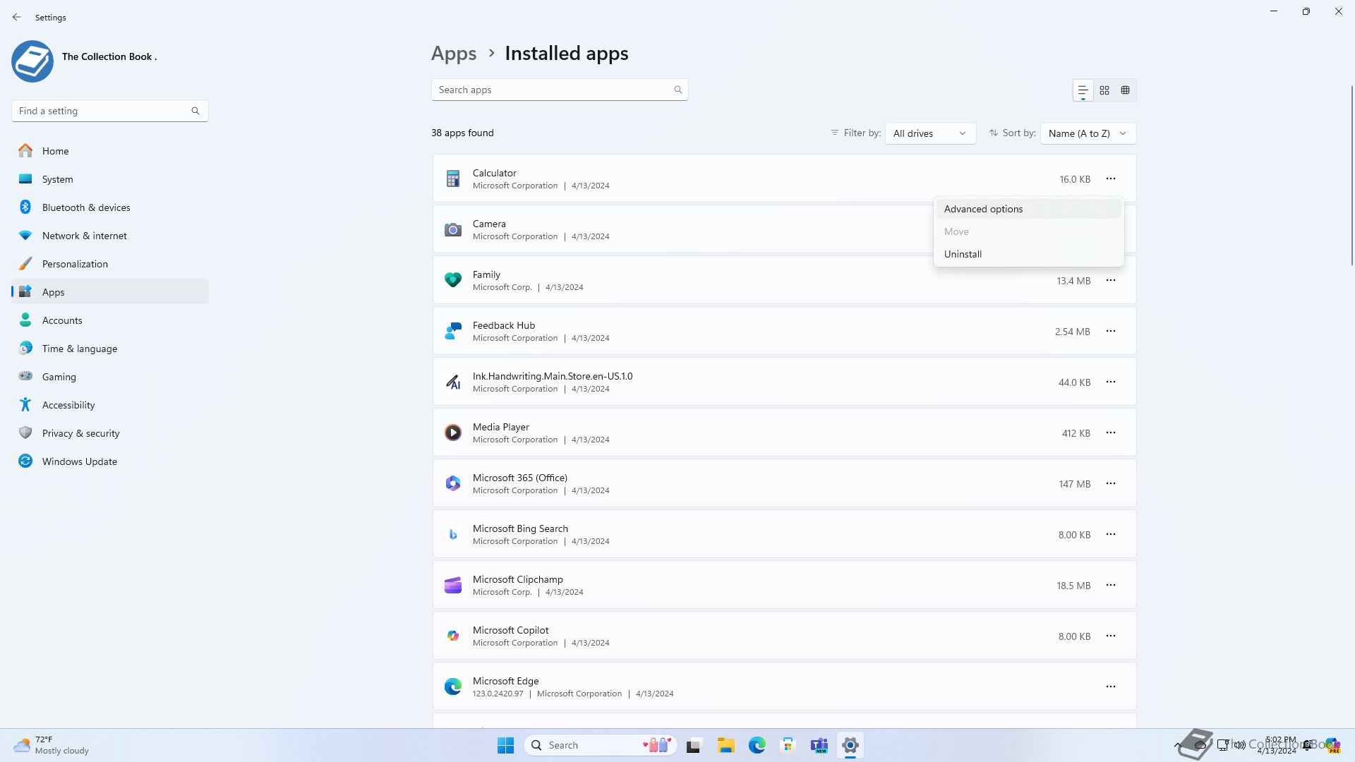Choose Uninstall from the context menu
1355x762 pixels.
point(1028,254)
